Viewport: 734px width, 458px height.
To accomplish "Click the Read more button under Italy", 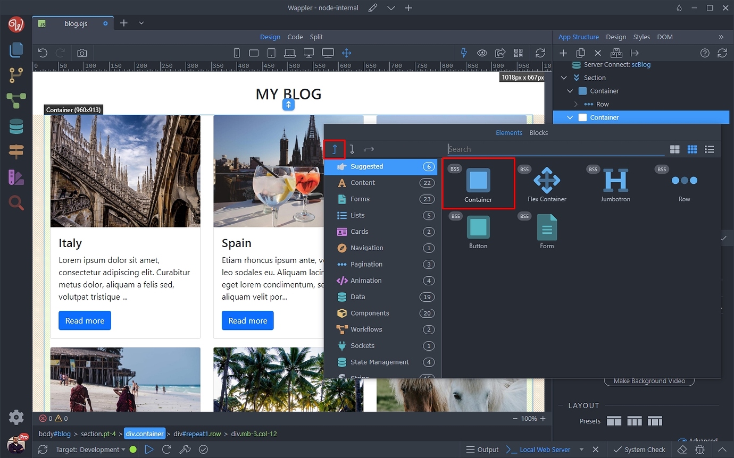I will [x=85, y=320].
